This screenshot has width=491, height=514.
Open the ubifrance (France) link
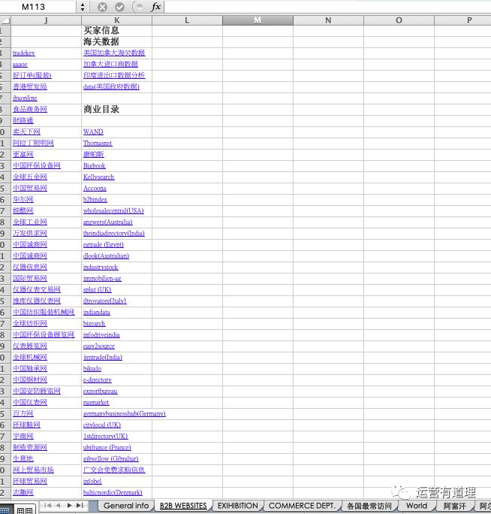coord(107,447)
